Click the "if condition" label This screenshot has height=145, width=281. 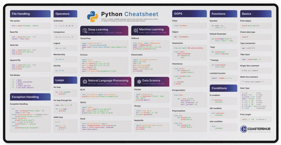tap(215, 95)
